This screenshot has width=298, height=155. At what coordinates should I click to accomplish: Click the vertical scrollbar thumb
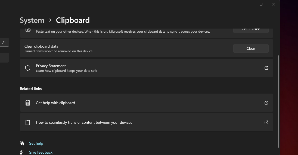[279, 101]
